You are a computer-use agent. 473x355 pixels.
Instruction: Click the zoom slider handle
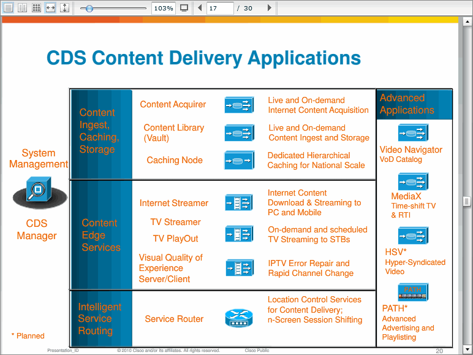tap(89, 9)
